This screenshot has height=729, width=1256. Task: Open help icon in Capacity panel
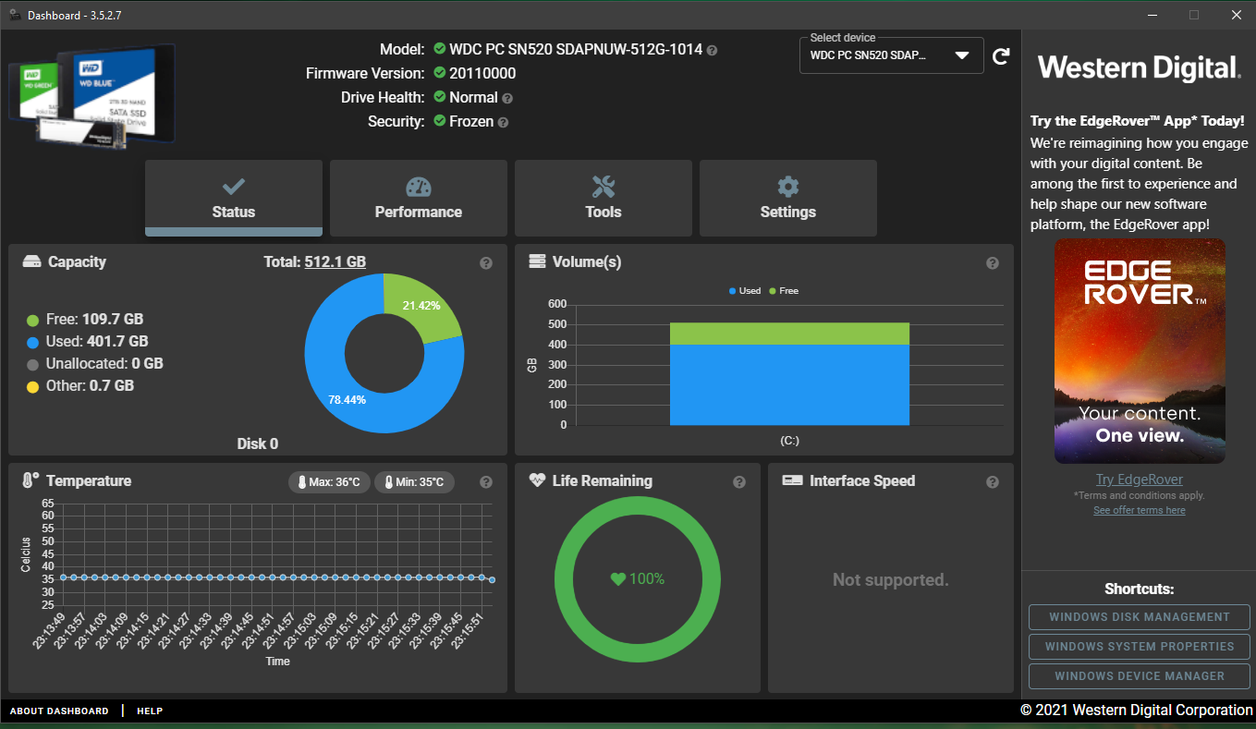486,263
